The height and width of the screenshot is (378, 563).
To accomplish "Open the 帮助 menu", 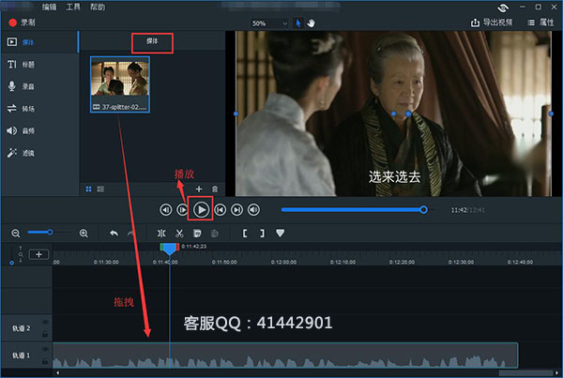I will [x=98, y=7].
